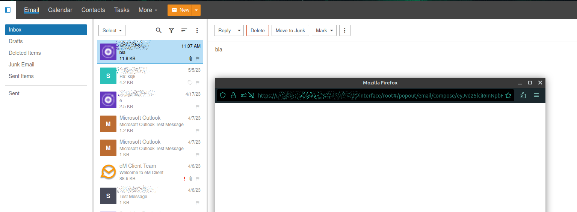Open the Reply options dropdown arrow
Screen dimensions: 577x212
coord(239,30)
